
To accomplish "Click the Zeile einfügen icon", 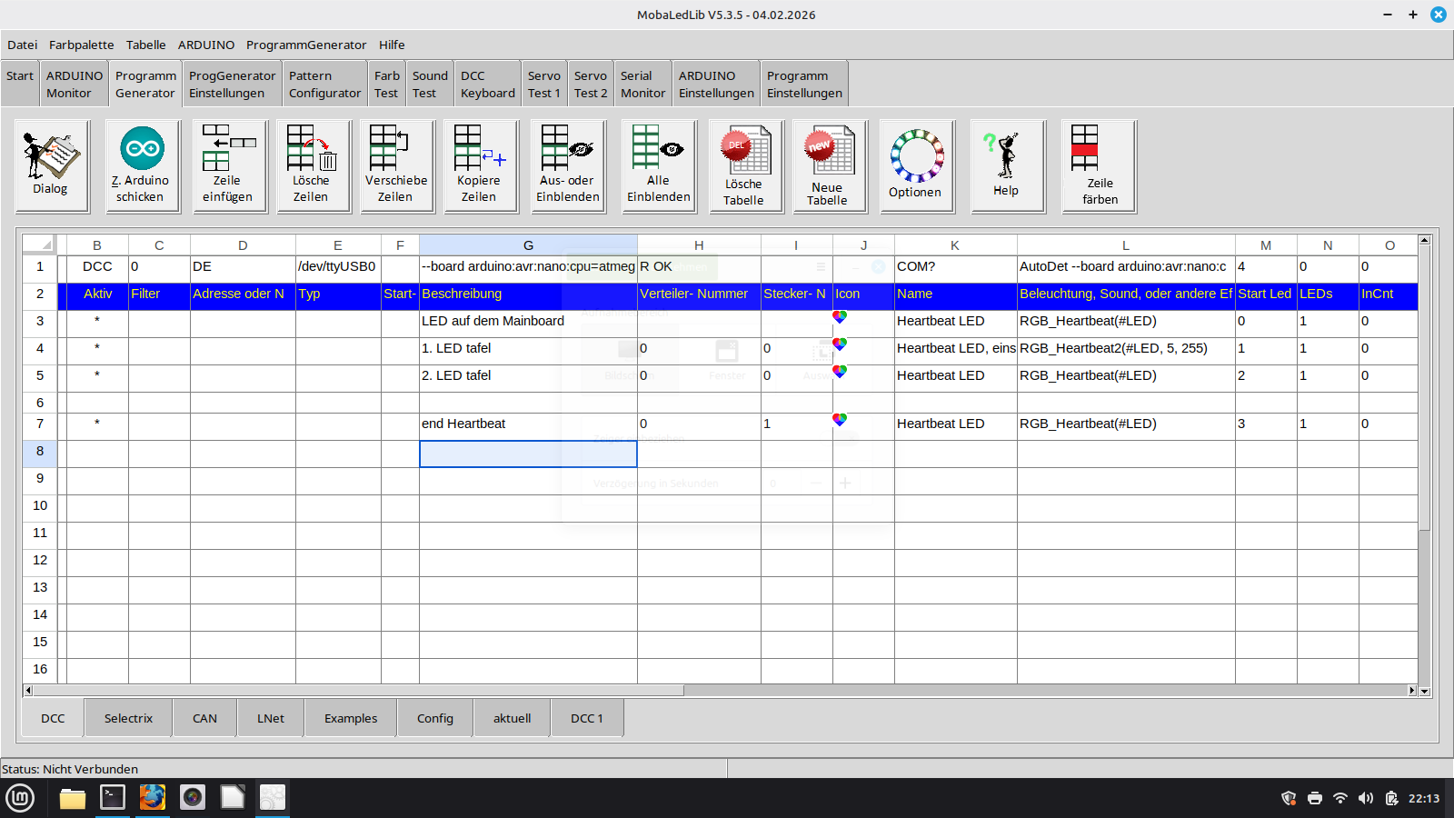I will (227, 165).
